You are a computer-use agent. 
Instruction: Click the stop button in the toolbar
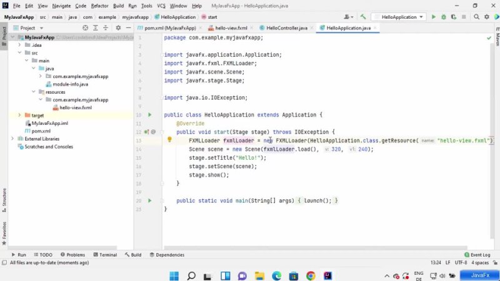[x=464, y=17]
